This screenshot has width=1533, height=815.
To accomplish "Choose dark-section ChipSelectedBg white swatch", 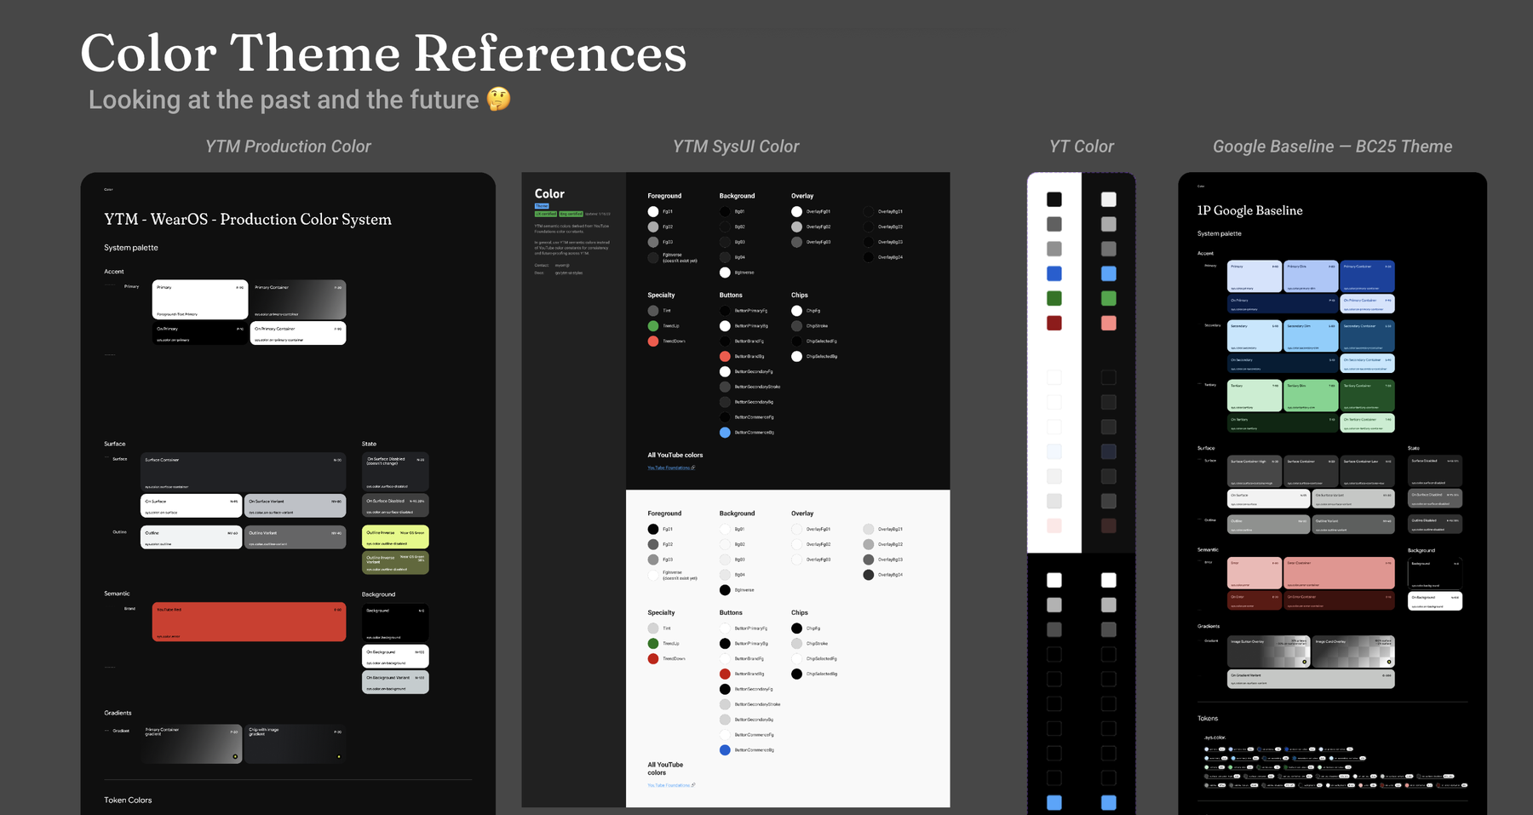I will 796,357.
